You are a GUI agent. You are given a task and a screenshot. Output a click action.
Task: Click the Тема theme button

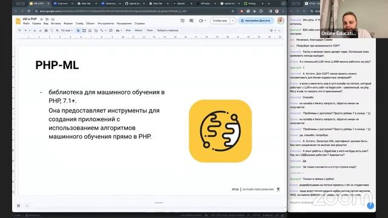click(x=150, y=30)
